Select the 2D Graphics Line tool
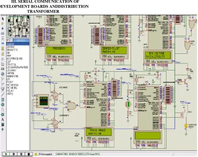Viewport: 198px width, 157px height. (x=2, y=94)
